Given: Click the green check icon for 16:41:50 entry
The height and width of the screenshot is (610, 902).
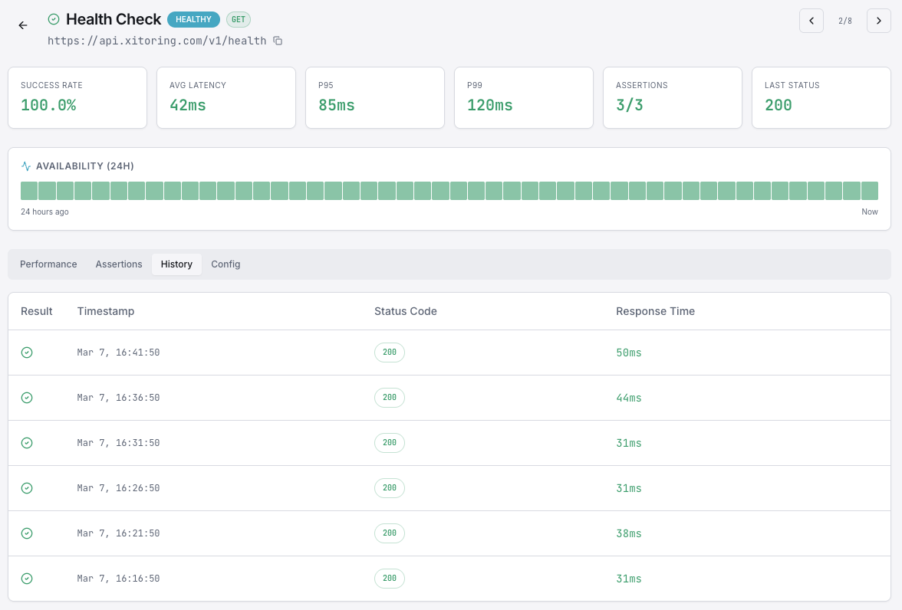Looking at the screenshot, I should (27, 353).
